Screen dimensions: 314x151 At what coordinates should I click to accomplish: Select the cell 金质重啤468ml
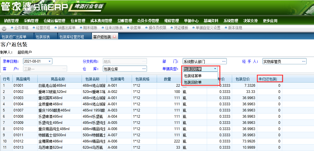coord(60,104)
